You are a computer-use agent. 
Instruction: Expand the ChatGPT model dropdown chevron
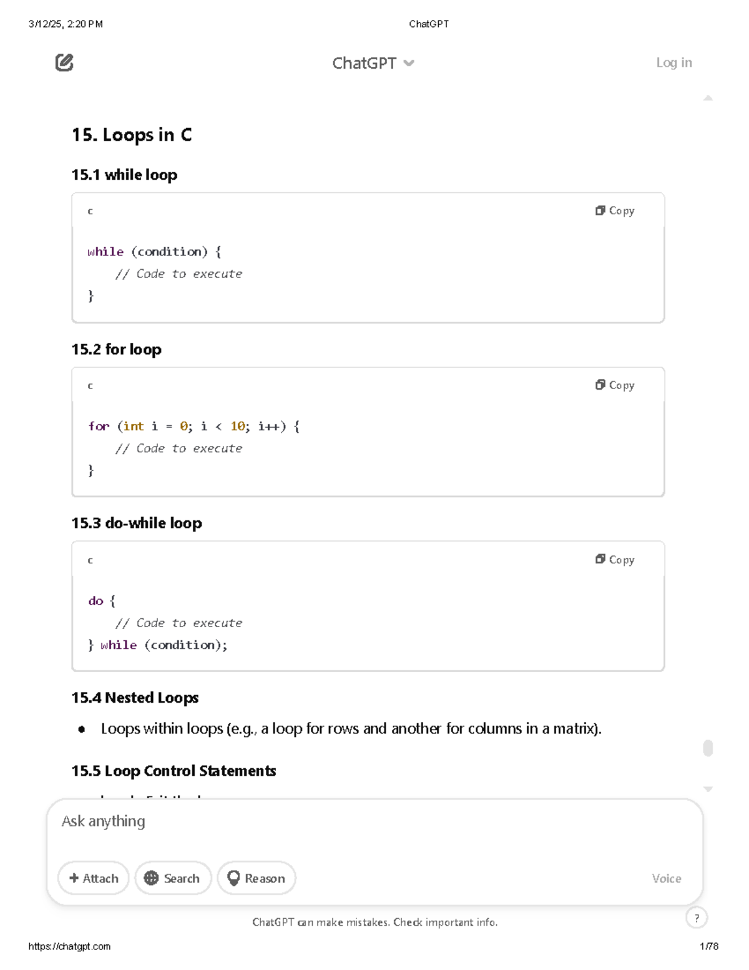[409, 63]
